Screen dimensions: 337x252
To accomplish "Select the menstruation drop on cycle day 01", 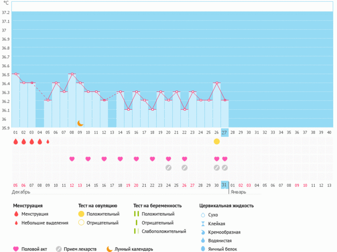I will coord(15,141).
